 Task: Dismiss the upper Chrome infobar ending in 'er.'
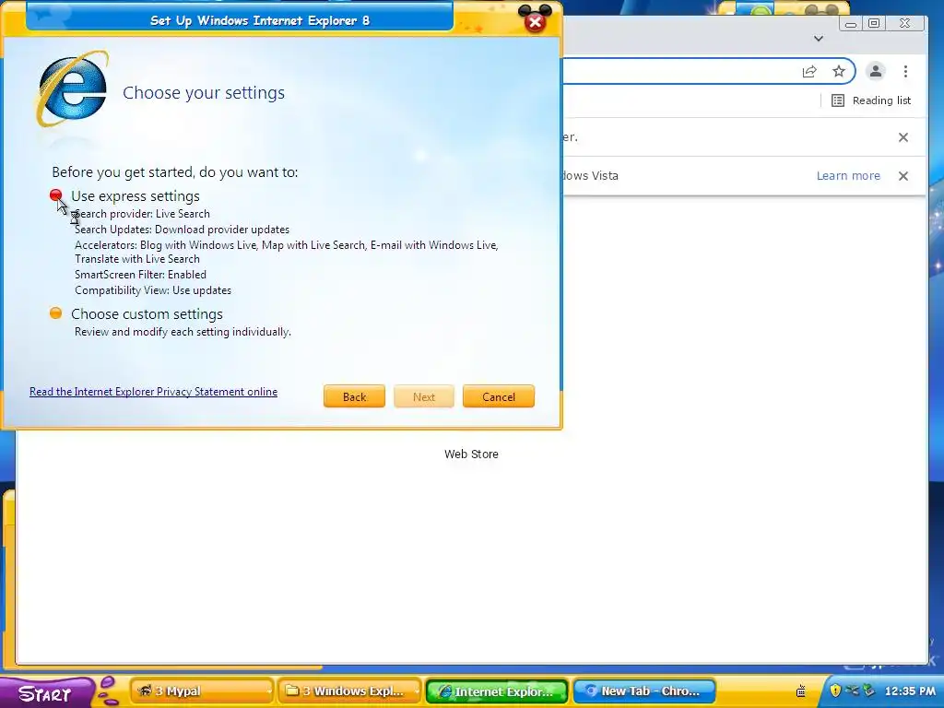tap(903, 137)
